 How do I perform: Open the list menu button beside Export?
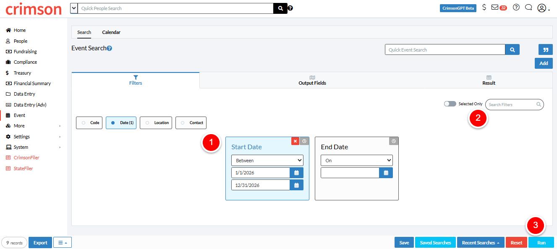(63, 243)
